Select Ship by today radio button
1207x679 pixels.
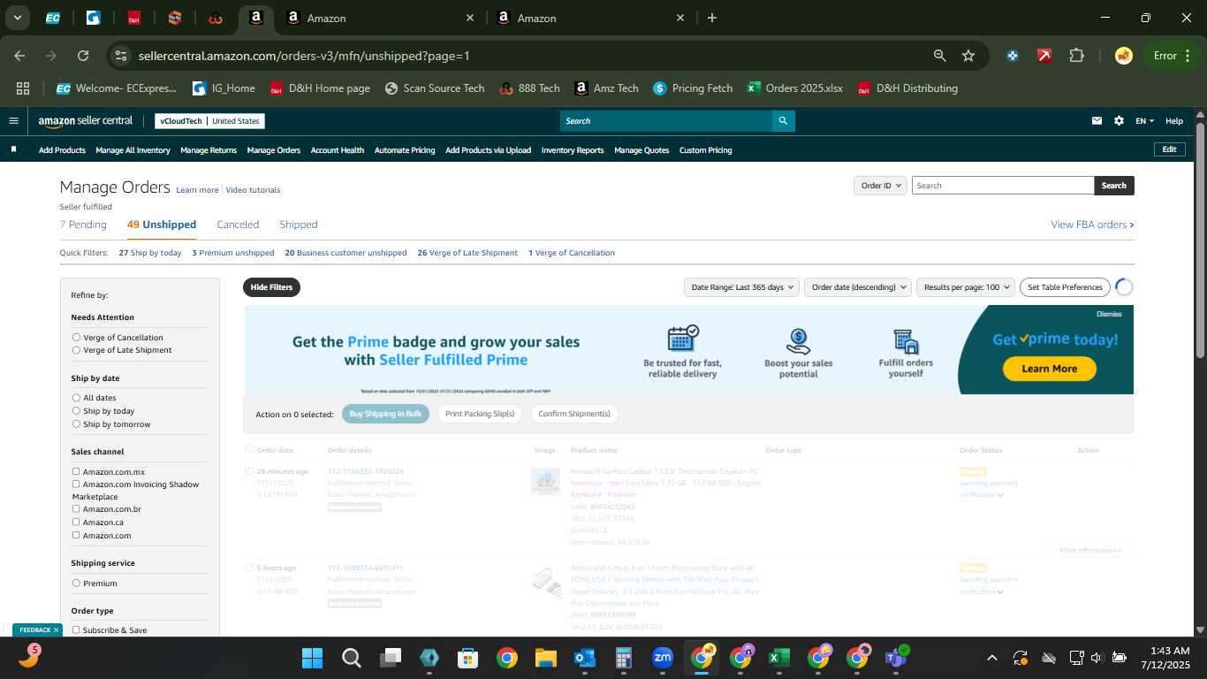(x=76, y=411)
